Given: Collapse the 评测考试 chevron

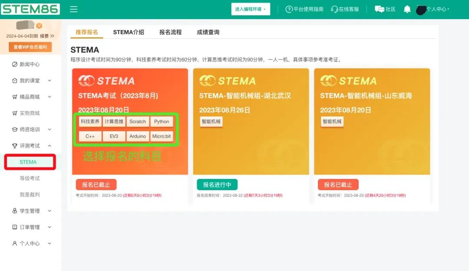Looking at the screenshot, I should 50,145.
